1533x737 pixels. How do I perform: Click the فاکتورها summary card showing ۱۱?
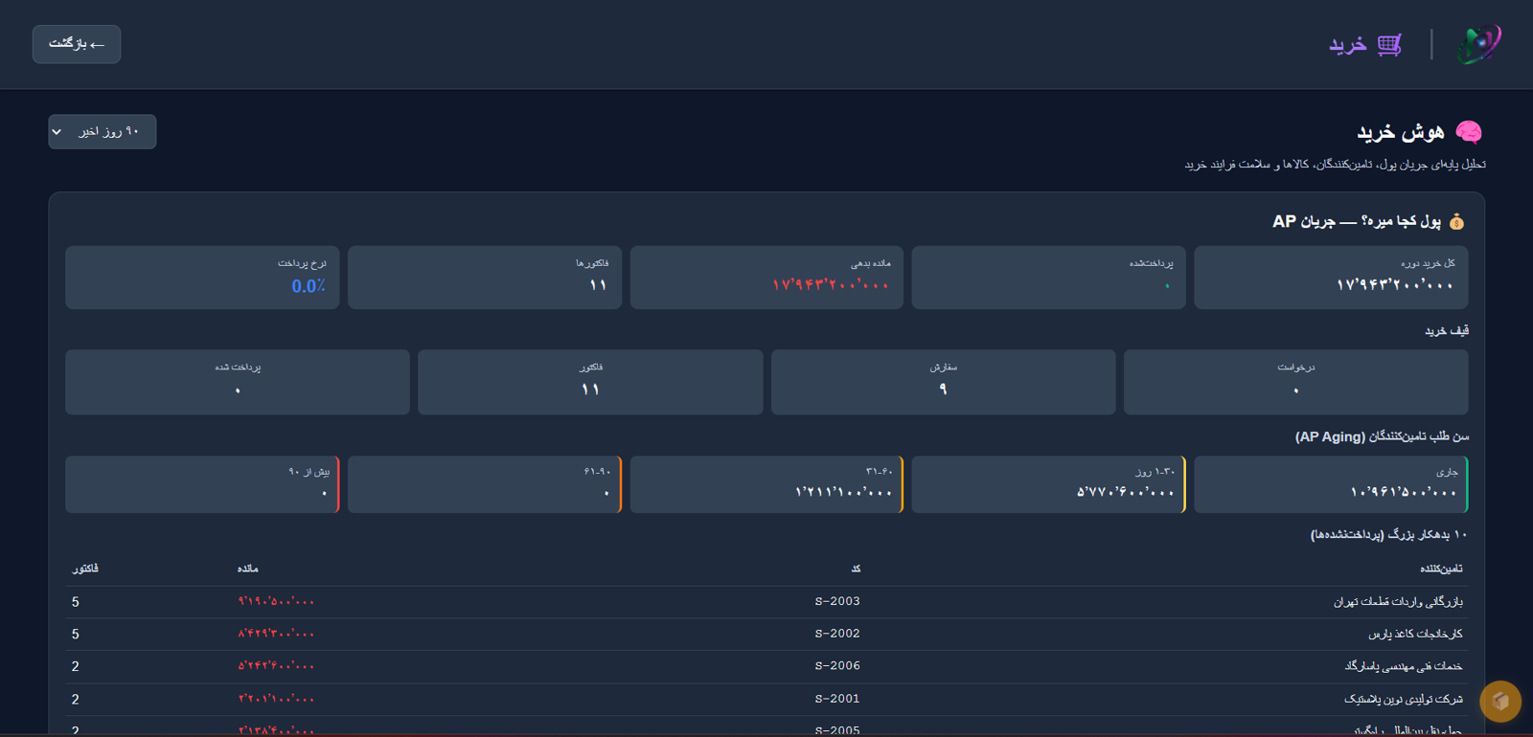point(485,278)
